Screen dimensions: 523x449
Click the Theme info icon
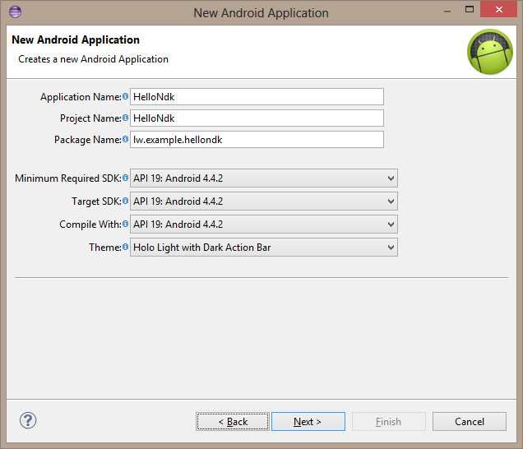pos(125,247)
